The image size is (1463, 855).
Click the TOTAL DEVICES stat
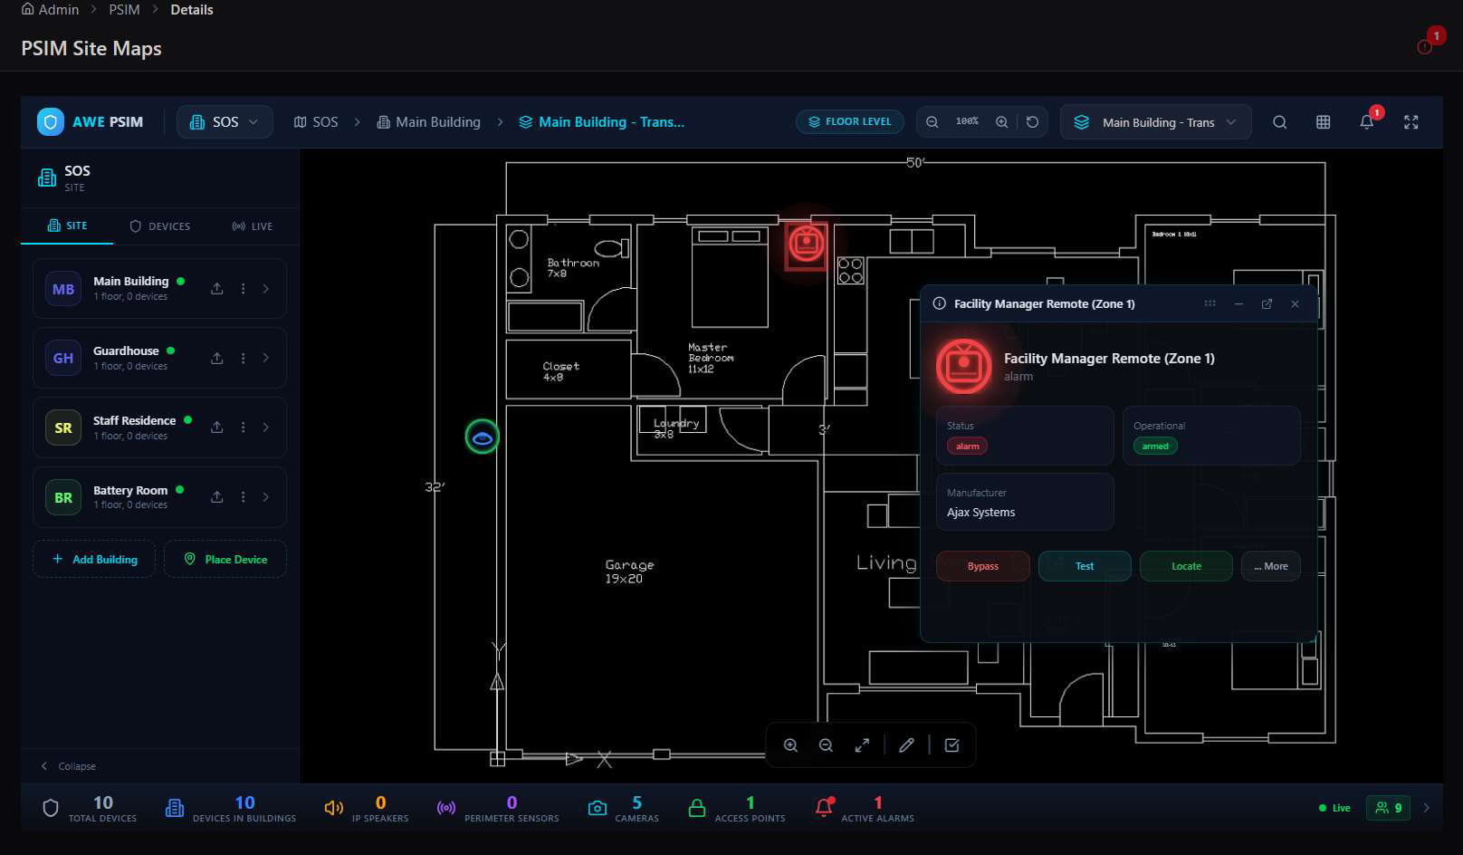pos(91,808)
